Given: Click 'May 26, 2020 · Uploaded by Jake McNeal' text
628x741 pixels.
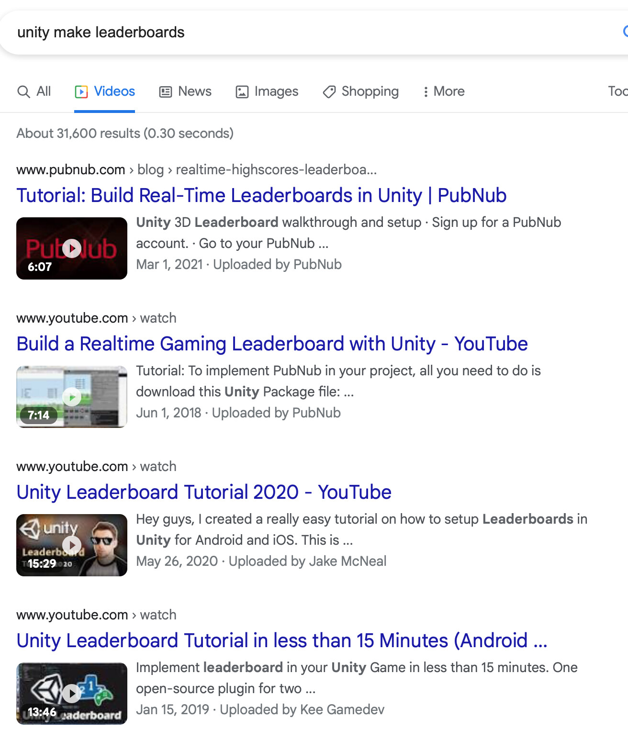Looking at the screenshot, I should click(x=261, y=561).
